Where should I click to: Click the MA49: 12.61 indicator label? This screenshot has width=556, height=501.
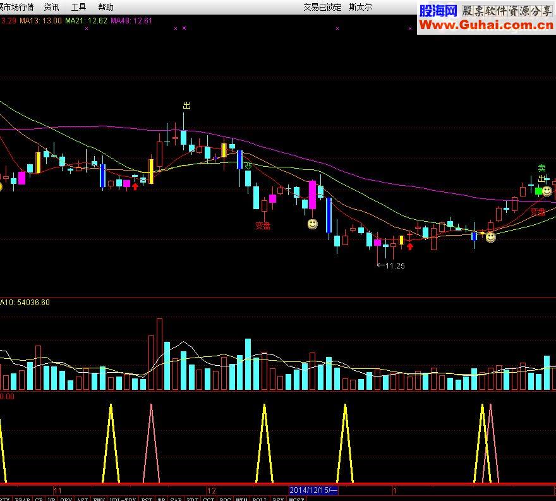[x=131, y=21]
